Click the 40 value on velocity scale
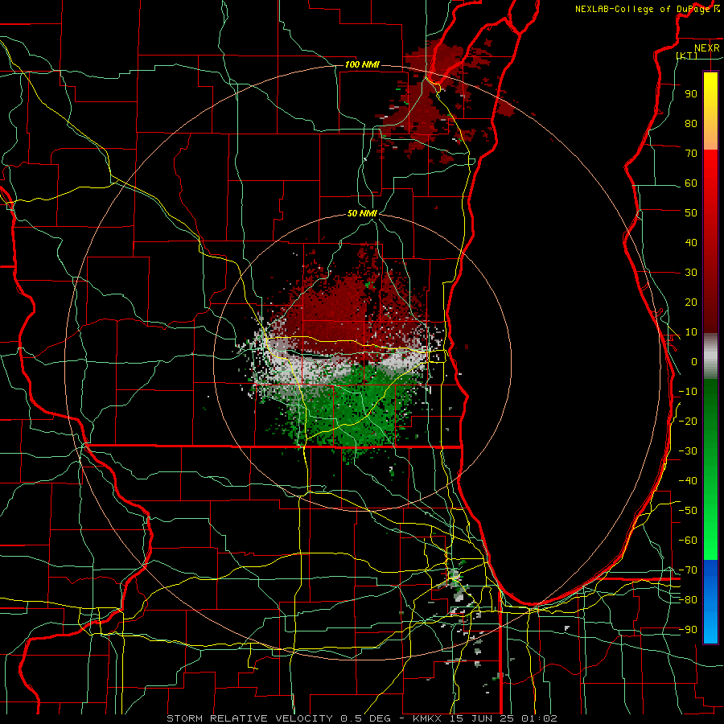 [691, 242]
